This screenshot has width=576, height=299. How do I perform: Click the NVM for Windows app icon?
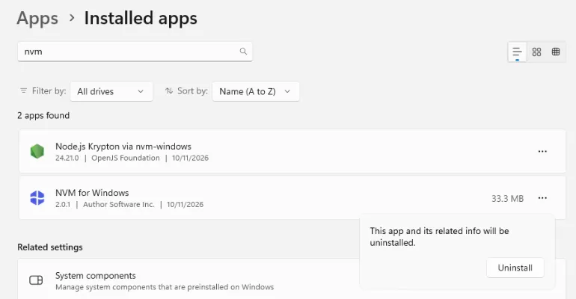pos(37,198)
